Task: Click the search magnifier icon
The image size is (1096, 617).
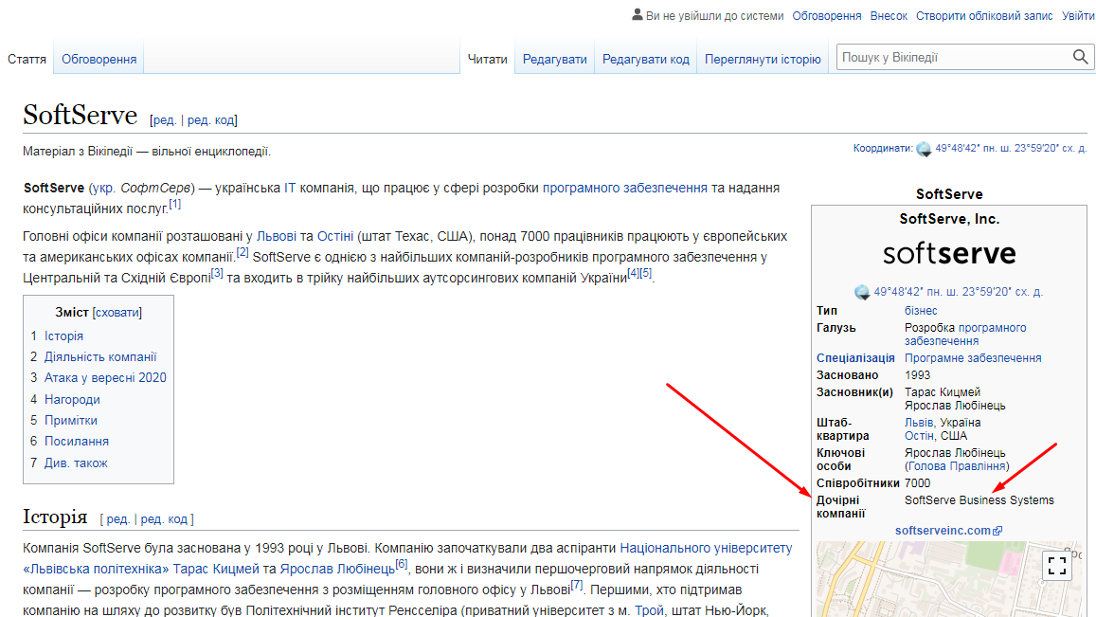Action: [x=1080, y=57]
